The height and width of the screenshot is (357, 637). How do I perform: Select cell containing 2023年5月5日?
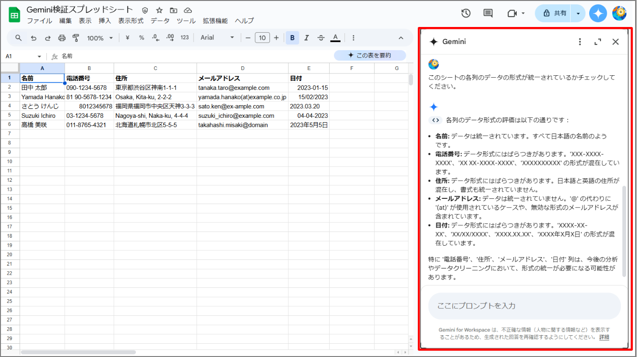tap(309, 125)
